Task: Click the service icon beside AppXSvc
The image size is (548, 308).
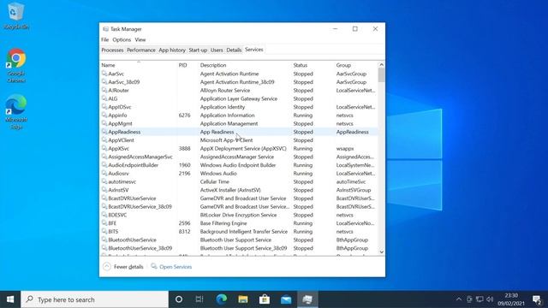Action: coord(104,148)
